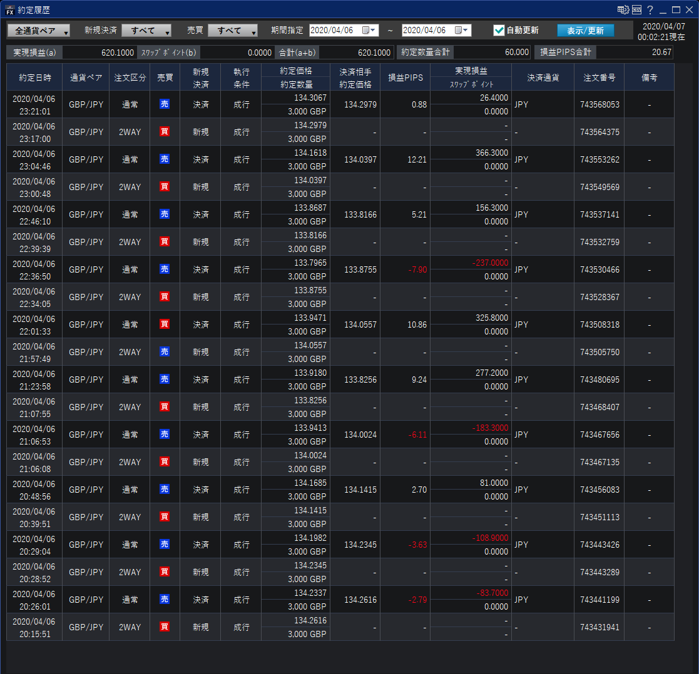Open the 新規決済 すべて dropdown
The height and width of the screenshot is (674, 699).
click(x=146, y=31)
